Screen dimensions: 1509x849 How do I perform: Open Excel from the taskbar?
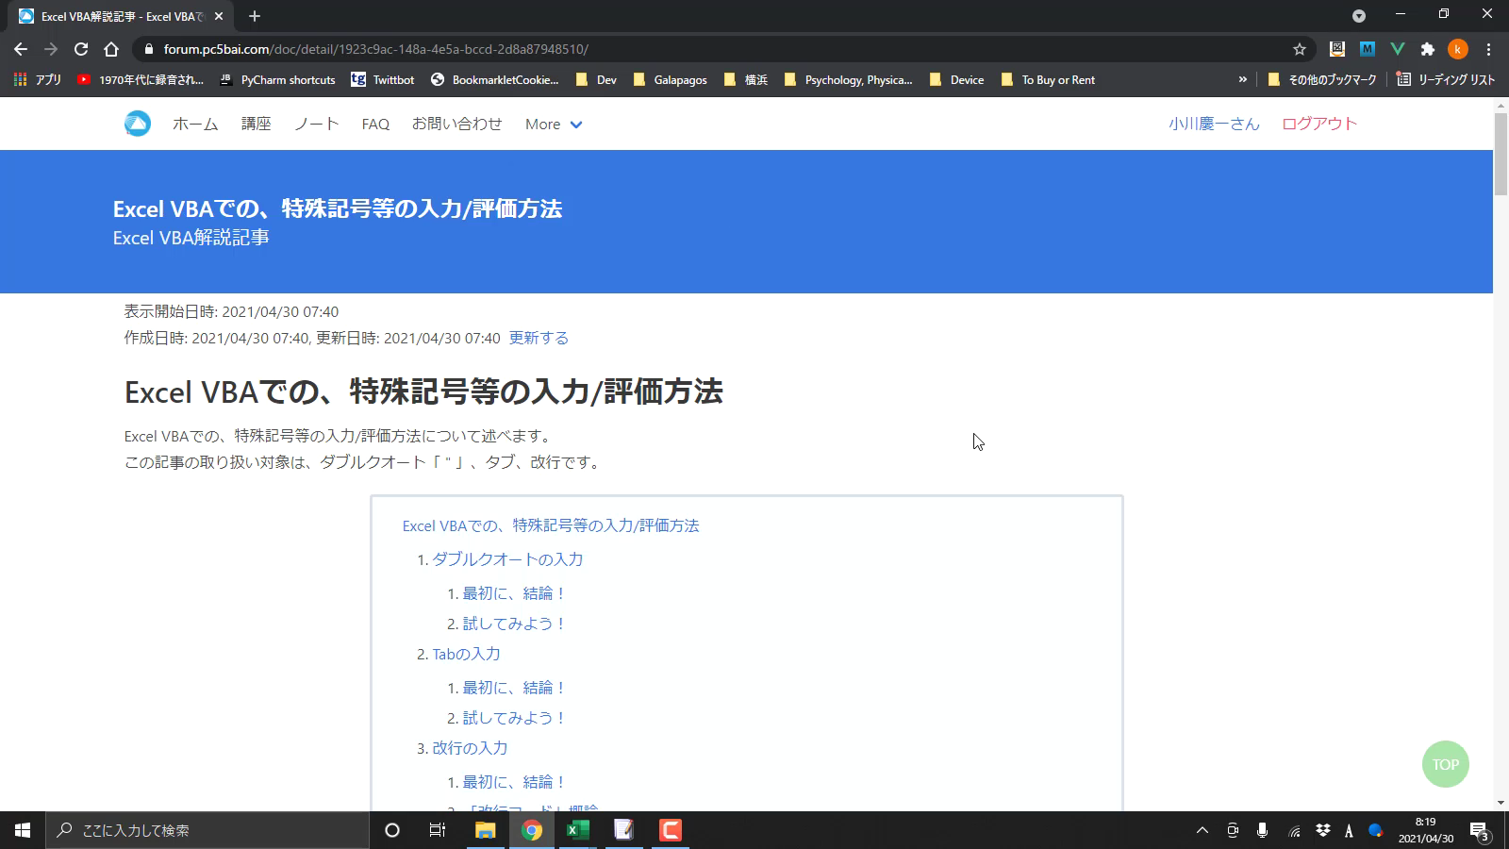(577, 830)
